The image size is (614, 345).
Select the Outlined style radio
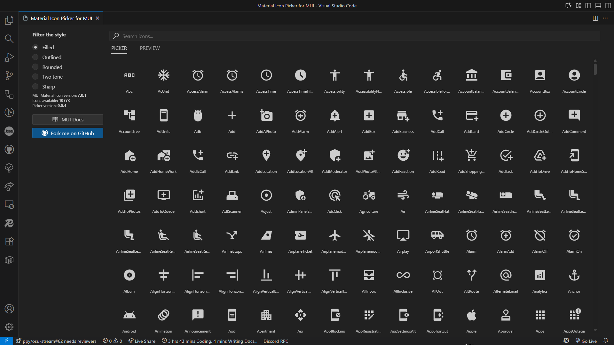[35, 57]
